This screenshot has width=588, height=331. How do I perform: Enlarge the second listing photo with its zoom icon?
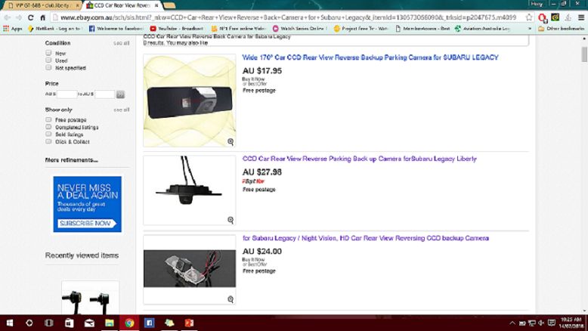pyautogui.click(x=231, y=221)
